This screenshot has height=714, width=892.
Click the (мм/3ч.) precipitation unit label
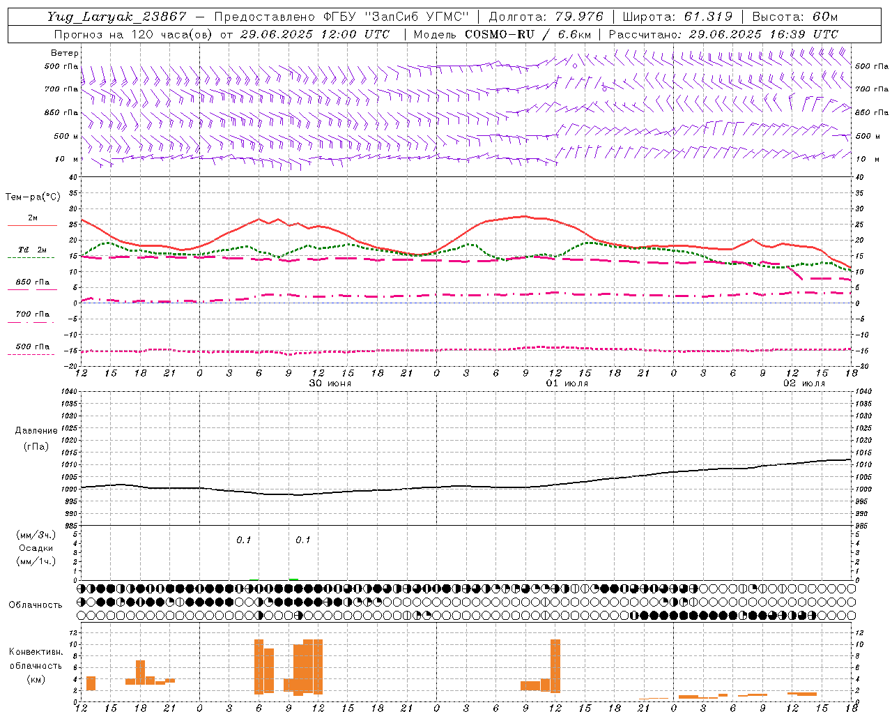[x=36, y=535]
